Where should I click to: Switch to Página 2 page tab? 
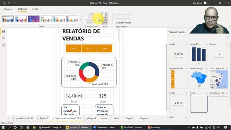point(43,118)
